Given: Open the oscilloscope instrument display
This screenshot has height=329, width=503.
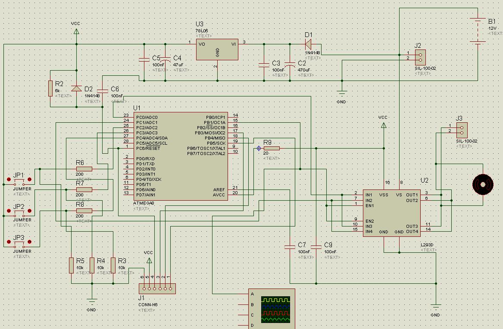Looking at the screenshot, I should (276, 310).
